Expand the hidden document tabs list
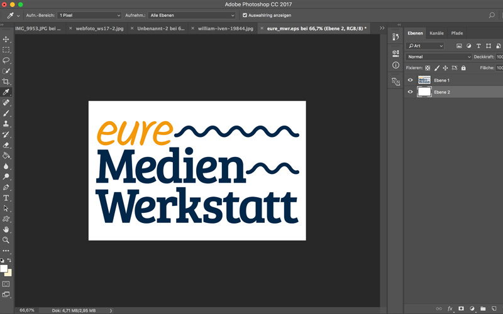Screen dimensions: 503x314 (x=382, y=28)
